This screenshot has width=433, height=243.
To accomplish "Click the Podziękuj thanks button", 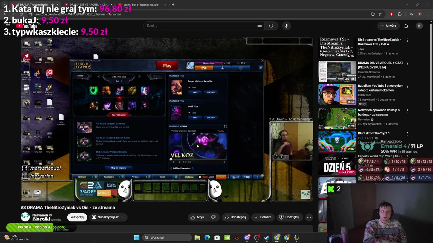I will tap(289, 217).
